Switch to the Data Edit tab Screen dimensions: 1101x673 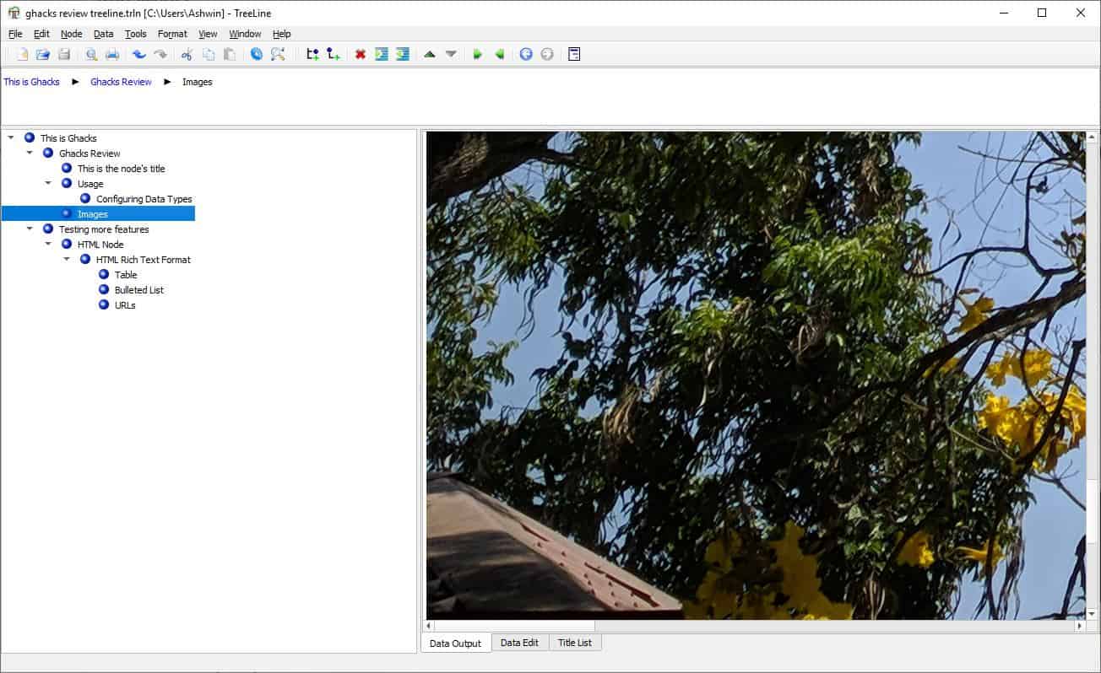(x=519, y=643)
